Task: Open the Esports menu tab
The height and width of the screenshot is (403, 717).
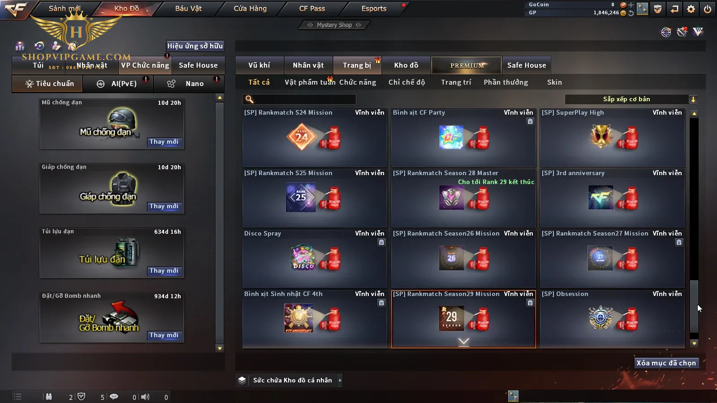Action: [374, 9]
